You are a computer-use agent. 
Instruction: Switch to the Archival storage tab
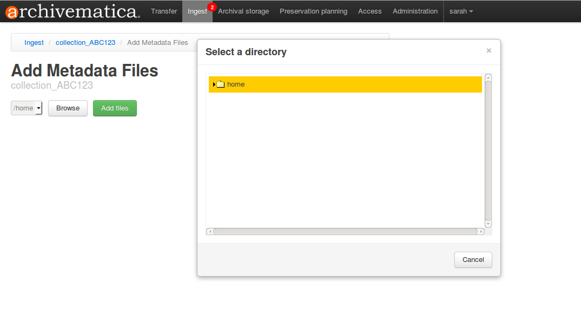click(x=243, y=11)
